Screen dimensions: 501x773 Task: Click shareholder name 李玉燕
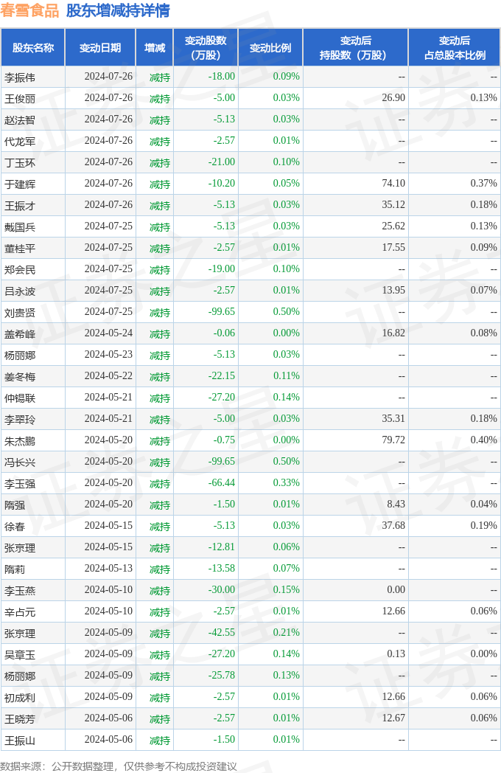click(20, 591)
